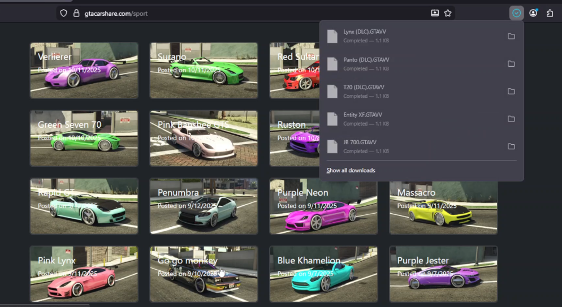Viewport: 562px width, 307px height.
Task: Click the T20 (DLC).GTAVV file icon
Action: tap(332, 92)
